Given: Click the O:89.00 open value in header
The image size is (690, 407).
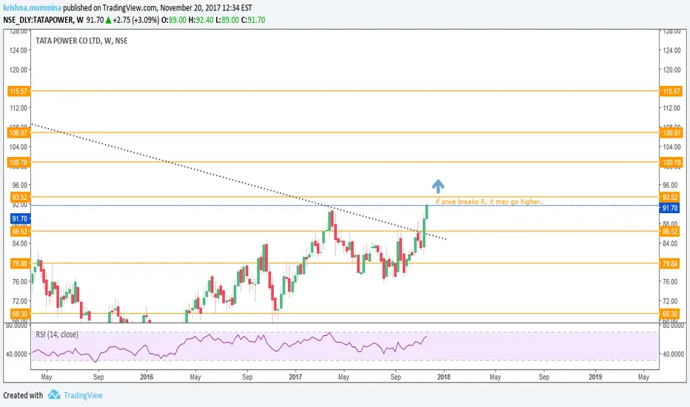Looking at the screenshot, I should (x=174, y=20).
